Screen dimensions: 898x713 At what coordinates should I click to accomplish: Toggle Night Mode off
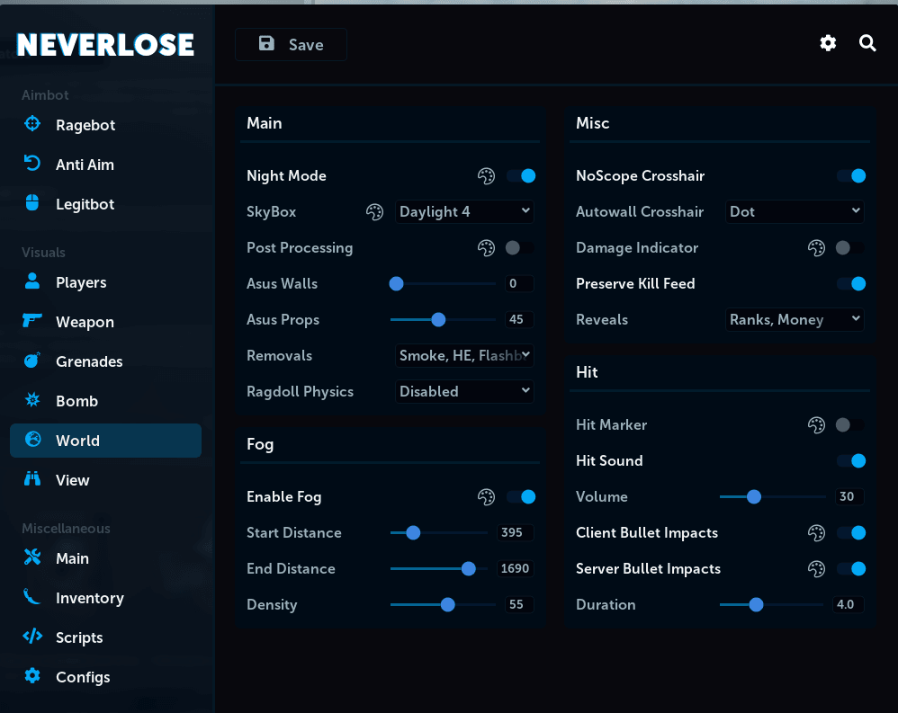pos(521,176)
